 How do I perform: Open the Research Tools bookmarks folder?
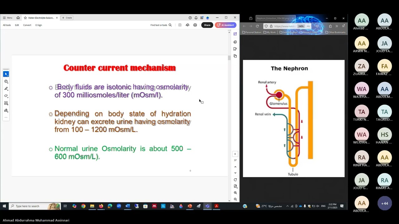click(x=308, y=32)
